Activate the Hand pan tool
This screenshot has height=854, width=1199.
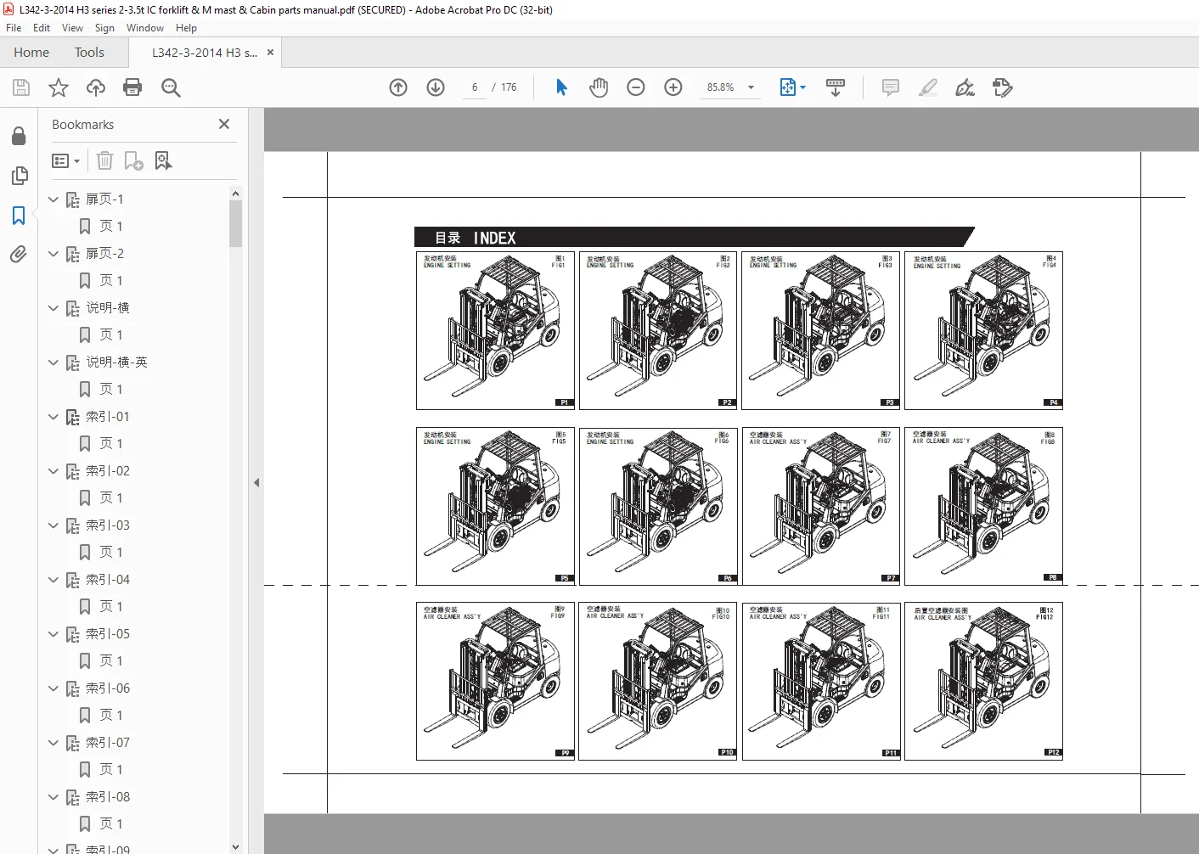coord(599,87)
